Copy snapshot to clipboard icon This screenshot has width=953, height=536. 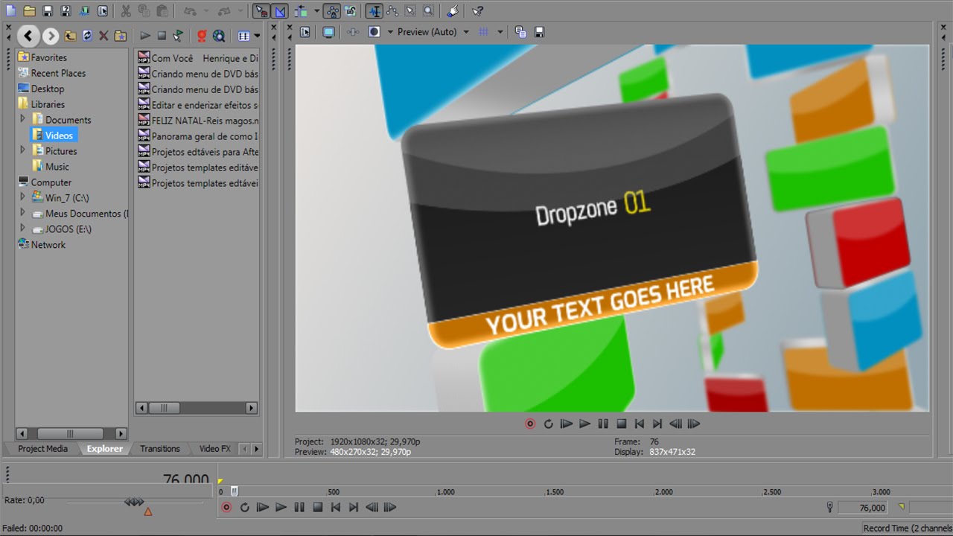(x=520, y=32)
